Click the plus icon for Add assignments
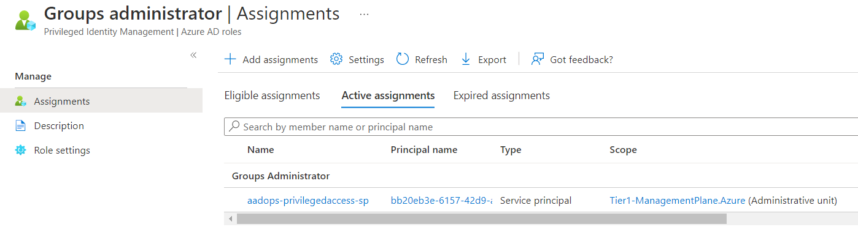The height and width of the screenshot is (227, 858). coord(230,59)
